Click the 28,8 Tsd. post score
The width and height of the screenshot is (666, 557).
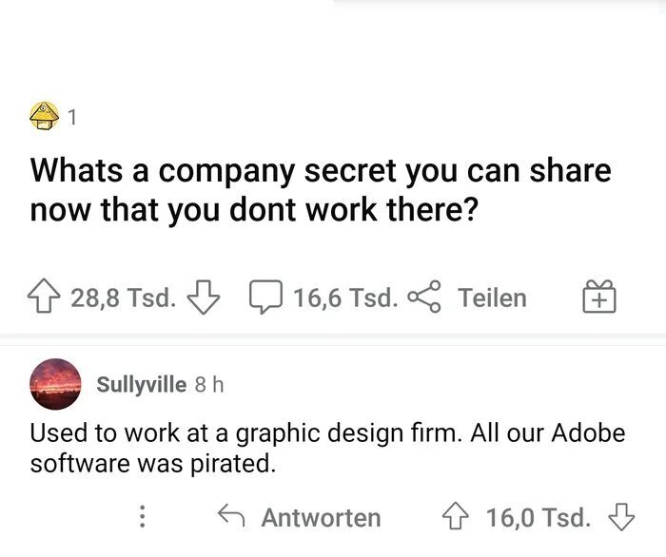[123, 298]
